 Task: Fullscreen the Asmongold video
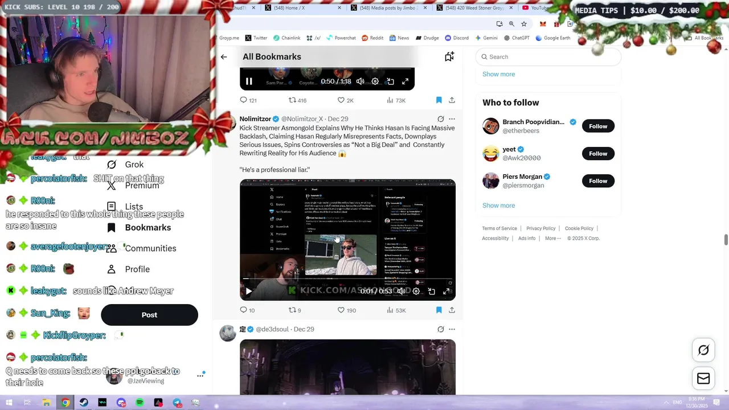tap(446, 291)
